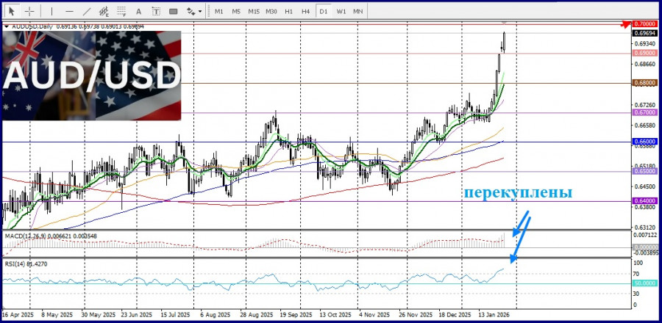Select the horizontal line tool
Viewport: 662px width, 323px height.
(69, 11)
